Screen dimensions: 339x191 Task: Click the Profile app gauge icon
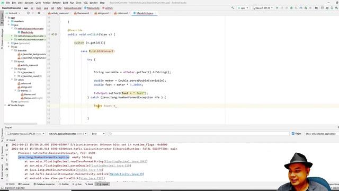[x=301, y=8]
